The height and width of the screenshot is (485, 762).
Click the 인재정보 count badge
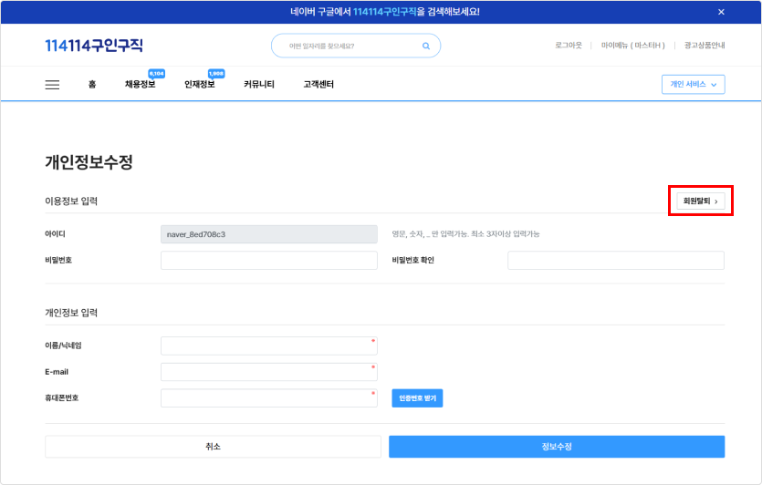(216, 74)
